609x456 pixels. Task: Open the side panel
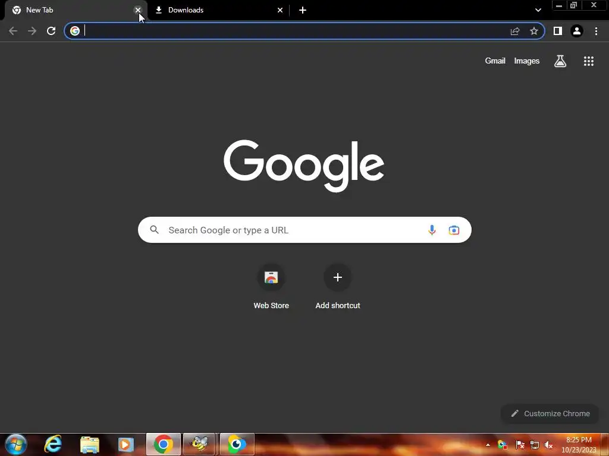[558, 31]
